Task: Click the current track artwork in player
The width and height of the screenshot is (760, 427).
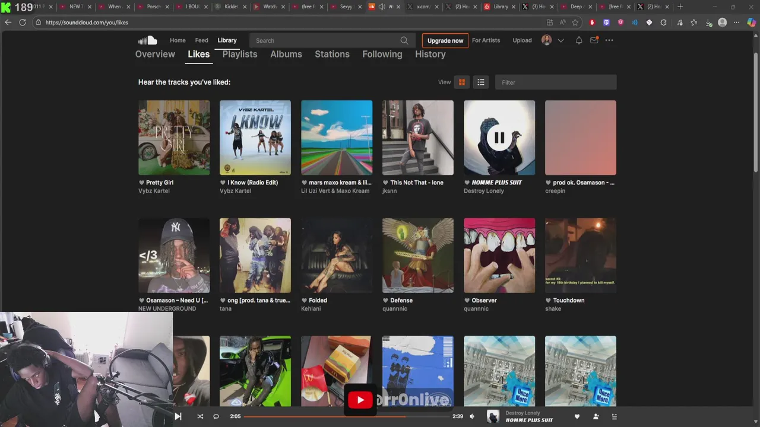Action: [x=493, y=416]
